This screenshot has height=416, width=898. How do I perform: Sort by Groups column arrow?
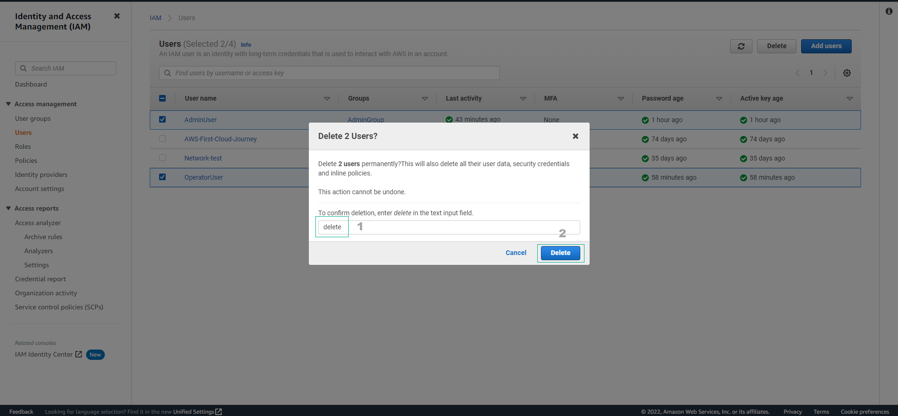pos(425,99)
